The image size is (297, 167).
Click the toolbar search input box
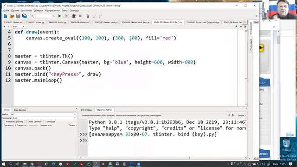(44, 16)
